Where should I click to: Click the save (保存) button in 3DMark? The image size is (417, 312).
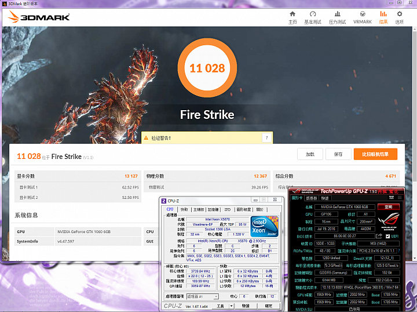(x=338, y=154)
